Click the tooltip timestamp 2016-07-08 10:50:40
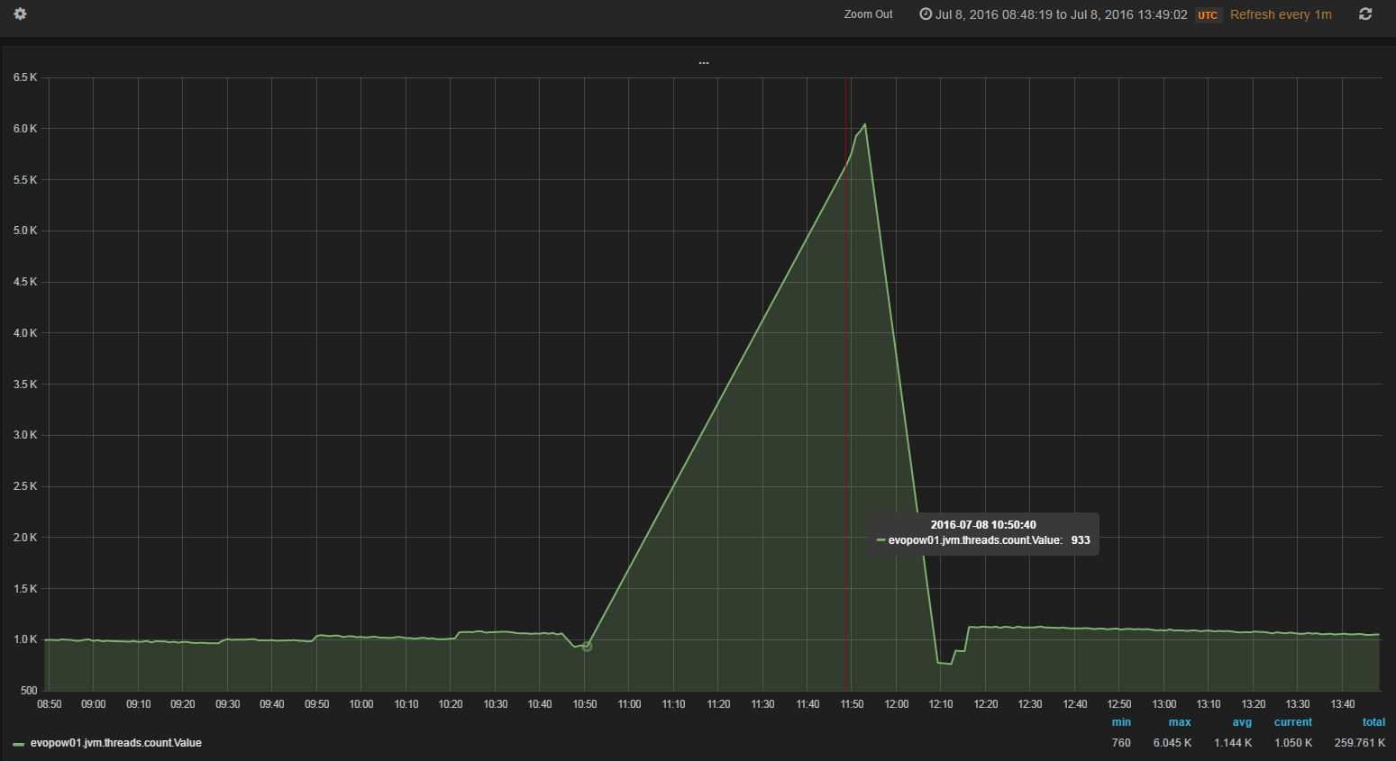Screen dimensions: 1396x761 tap(983, 525)
